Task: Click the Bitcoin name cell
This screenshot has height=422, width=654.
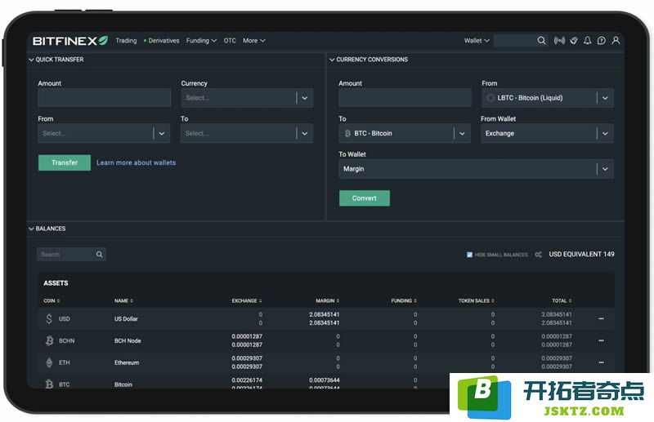Action: (123, 384)
